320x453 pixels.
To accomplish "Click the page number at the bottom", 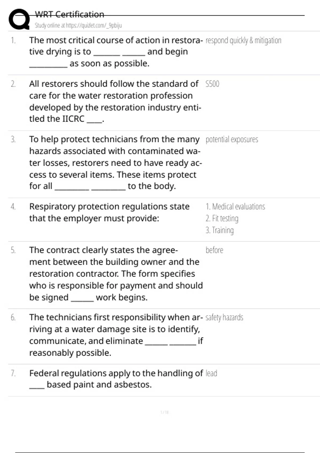I will tap(165, 412).
